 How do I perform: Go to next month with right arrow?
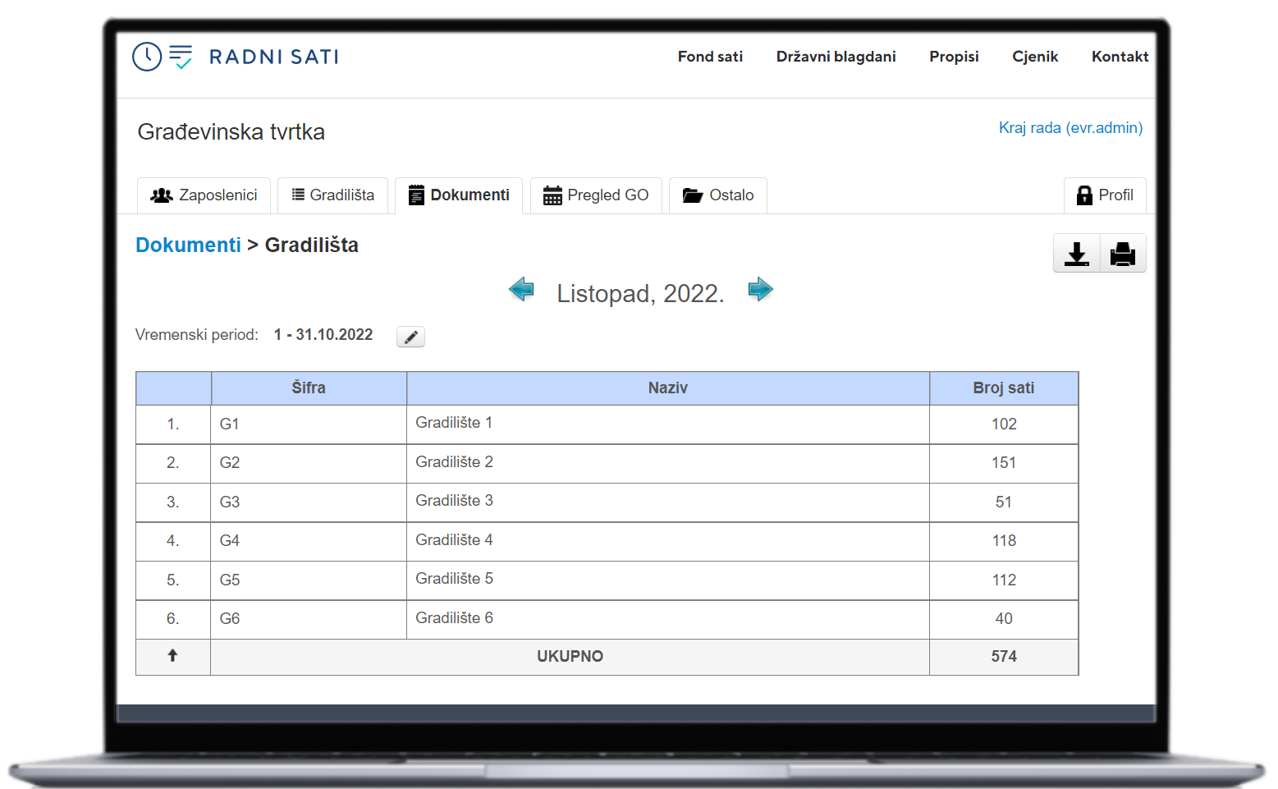click(x=760, y=290)
